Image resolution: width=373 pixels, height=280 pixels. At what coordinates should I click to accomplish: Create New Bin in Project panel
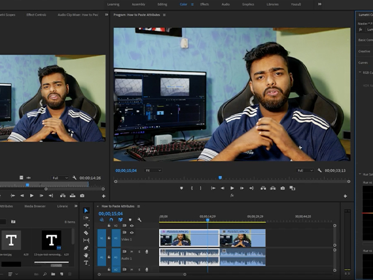coord(53,274)
